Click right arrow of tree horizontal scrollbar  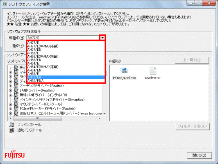(99, 118)
